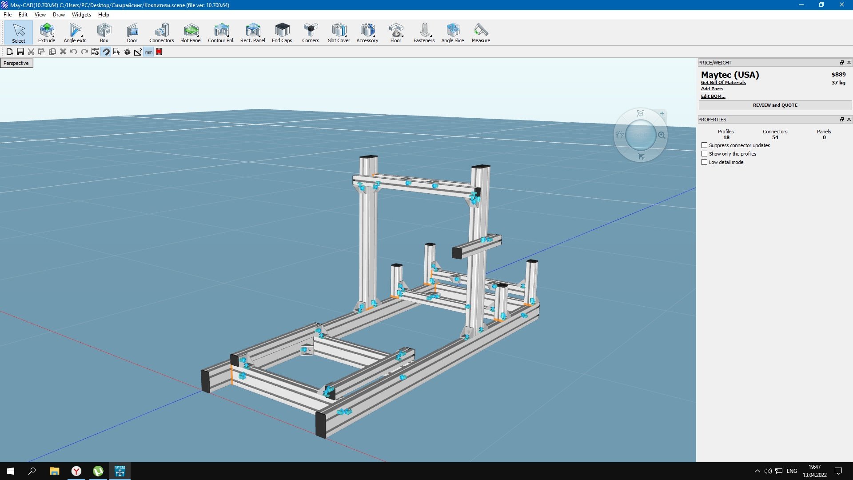Activate the Measure tool
853x480 pixels.
click(x=481, y=33)
